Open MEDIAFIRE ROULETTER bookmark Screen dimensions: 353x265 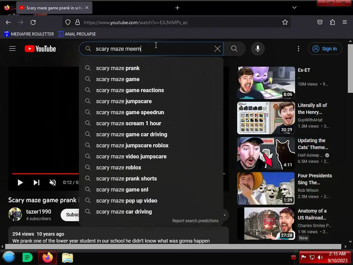click(29, 34)
